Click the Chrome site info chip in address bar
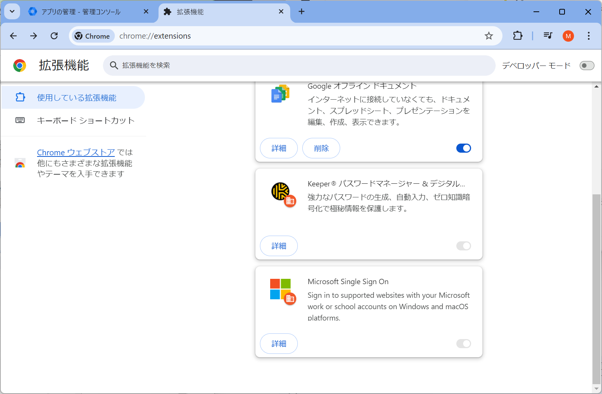602x394 pixels. point(93,36)
